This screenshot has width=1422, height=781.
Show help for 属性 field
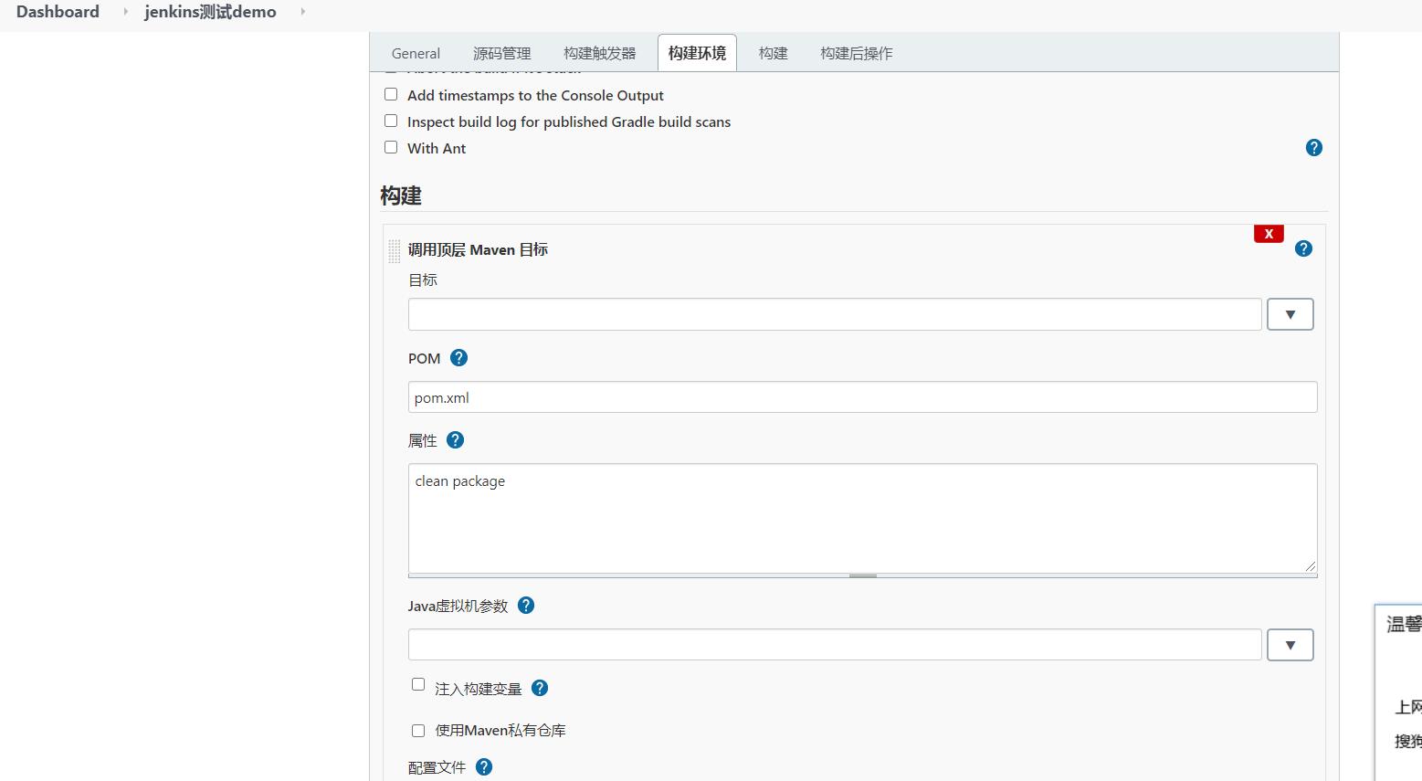[455, 440]
